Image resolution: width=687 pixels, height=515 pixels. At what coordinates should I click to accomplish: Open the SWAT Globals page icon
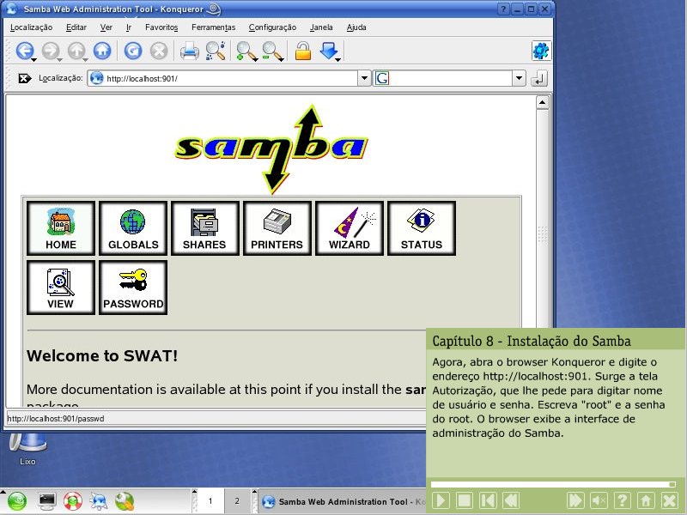(133, 228)
